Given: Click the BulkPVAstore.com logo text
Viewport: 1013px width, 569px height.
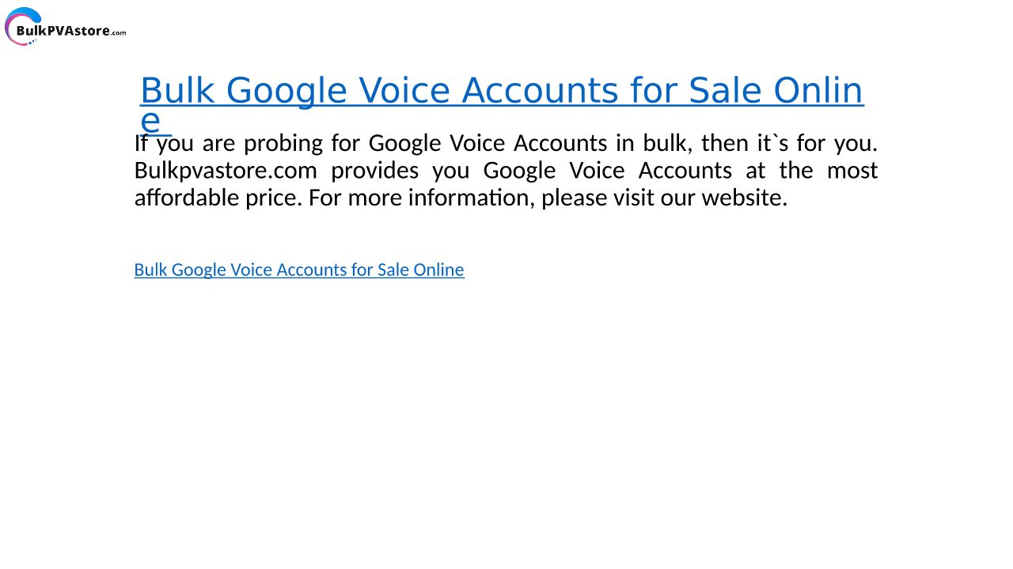Looking at the screenshot, I should [71, 32].
